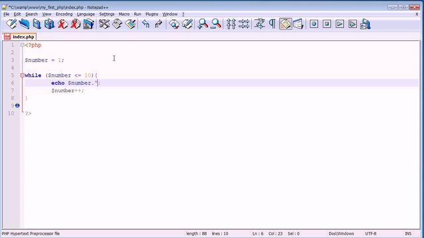Toggle INS insert mode in status bar
The height and width of the screenshot is (238, 424).
pos(408,233)
